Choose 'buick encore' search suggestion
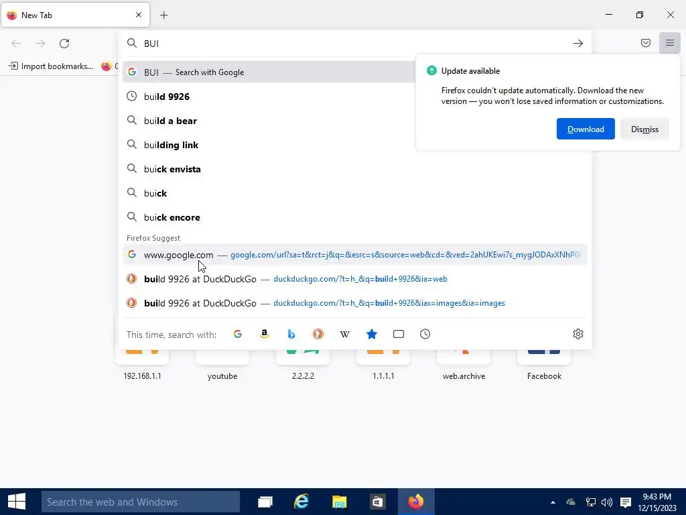686x515 pixels. [355, 217]
